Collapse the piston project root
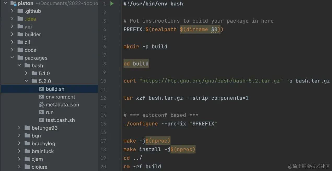 pos(5,3)
